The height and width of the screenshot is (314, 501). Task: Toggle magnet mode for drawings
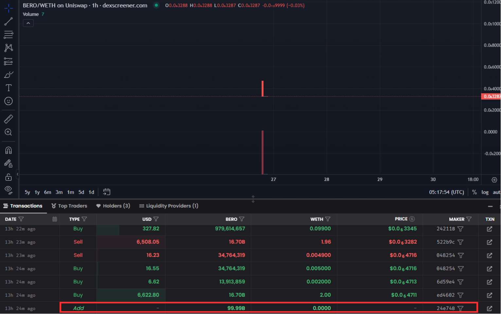point(9,150)
